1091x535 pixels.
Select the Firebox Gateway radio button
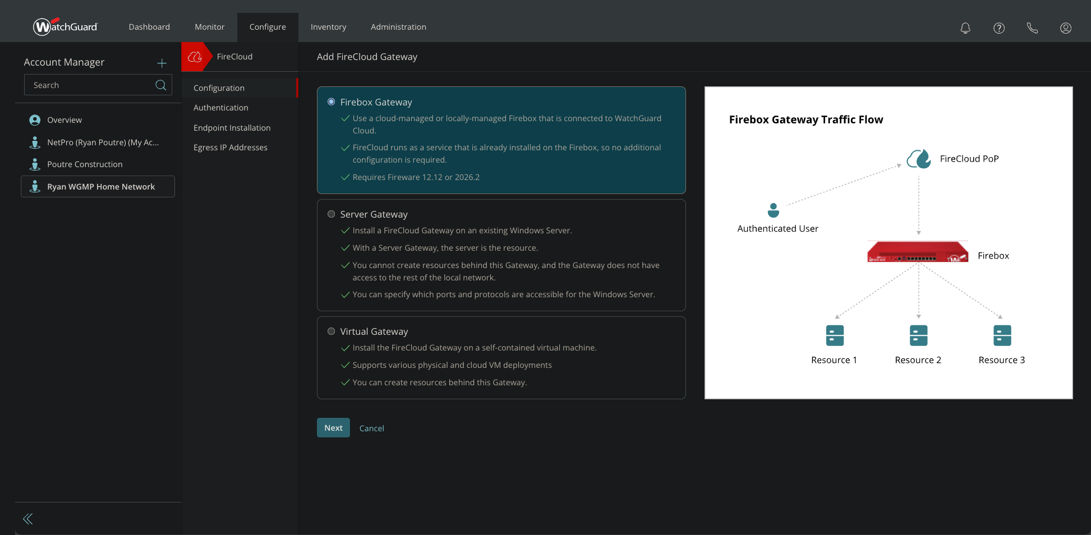point(331,102)
